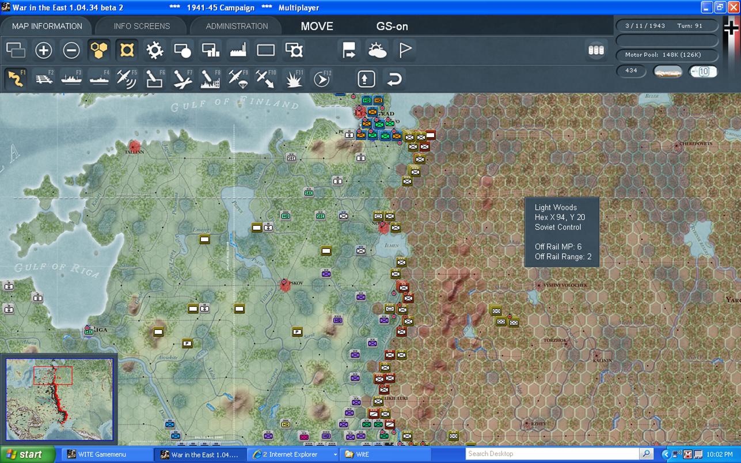
Task: Click the white gear-shaped map icon
Action: (154, 50)
